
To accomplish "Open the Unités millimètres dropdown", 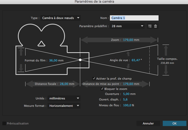I will 64,98.
